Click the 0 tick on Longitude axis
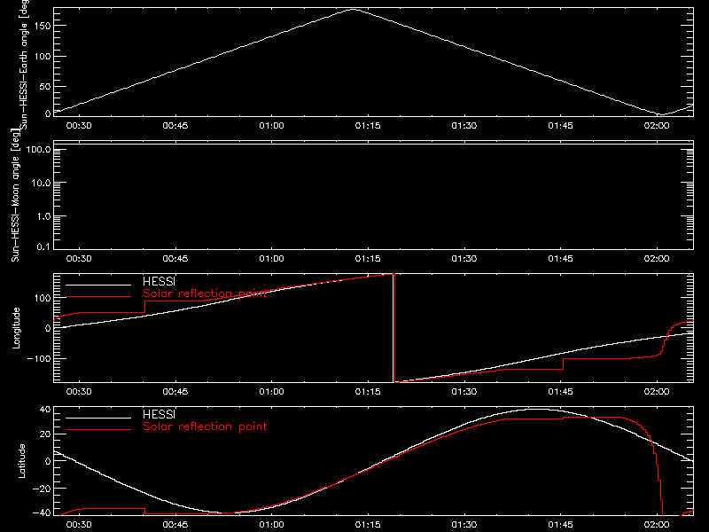709x532 pixels. 49,328
